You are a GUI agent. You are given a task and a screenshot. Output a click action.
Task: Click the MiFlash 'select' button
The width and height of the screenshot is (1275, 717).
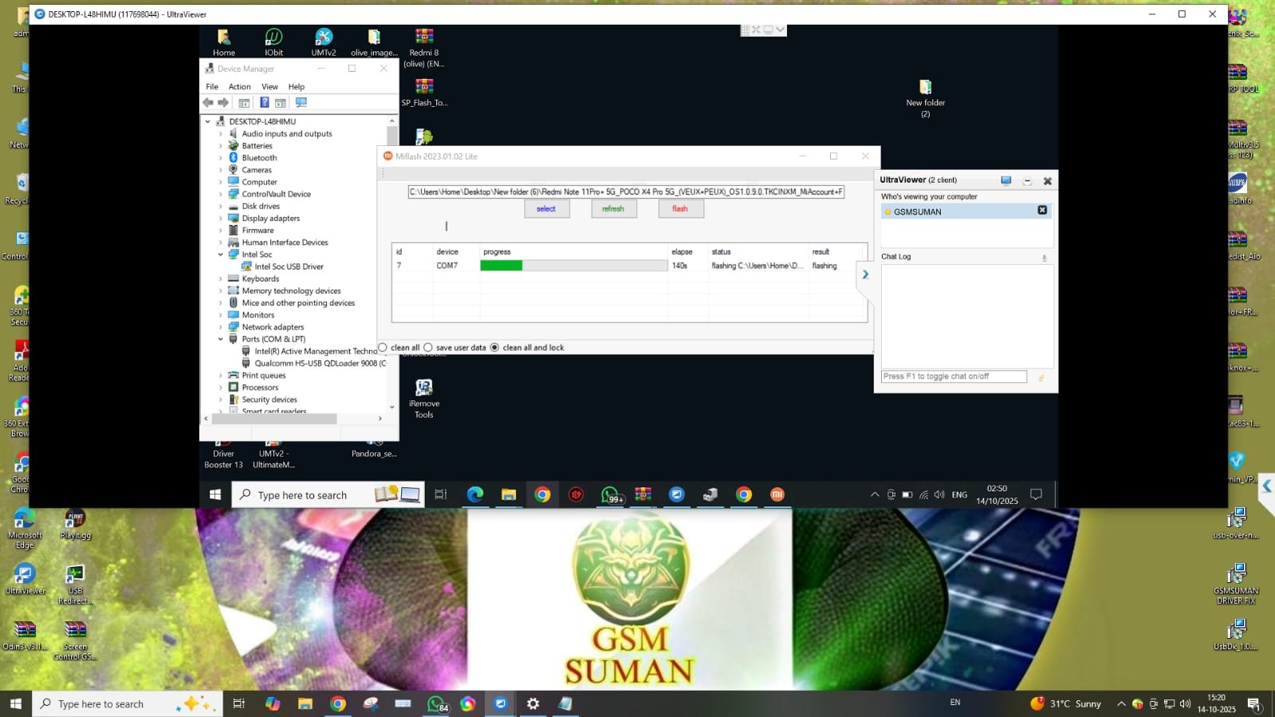pyautogui.click(x=546, y=209)
